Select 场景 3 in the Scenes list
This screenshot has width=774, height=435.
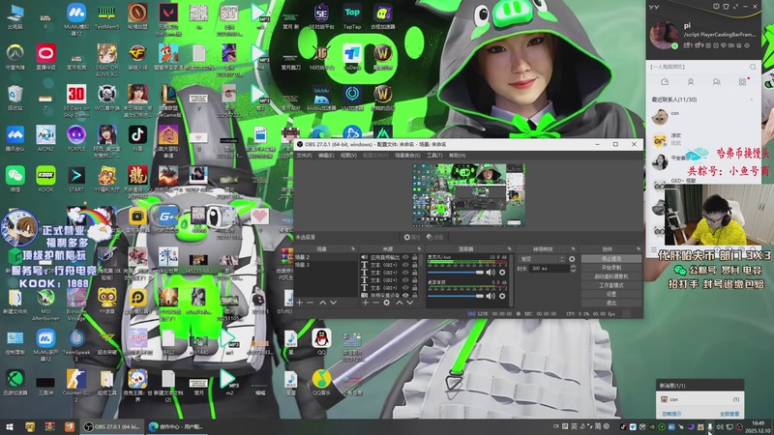(x=325, y=265)
